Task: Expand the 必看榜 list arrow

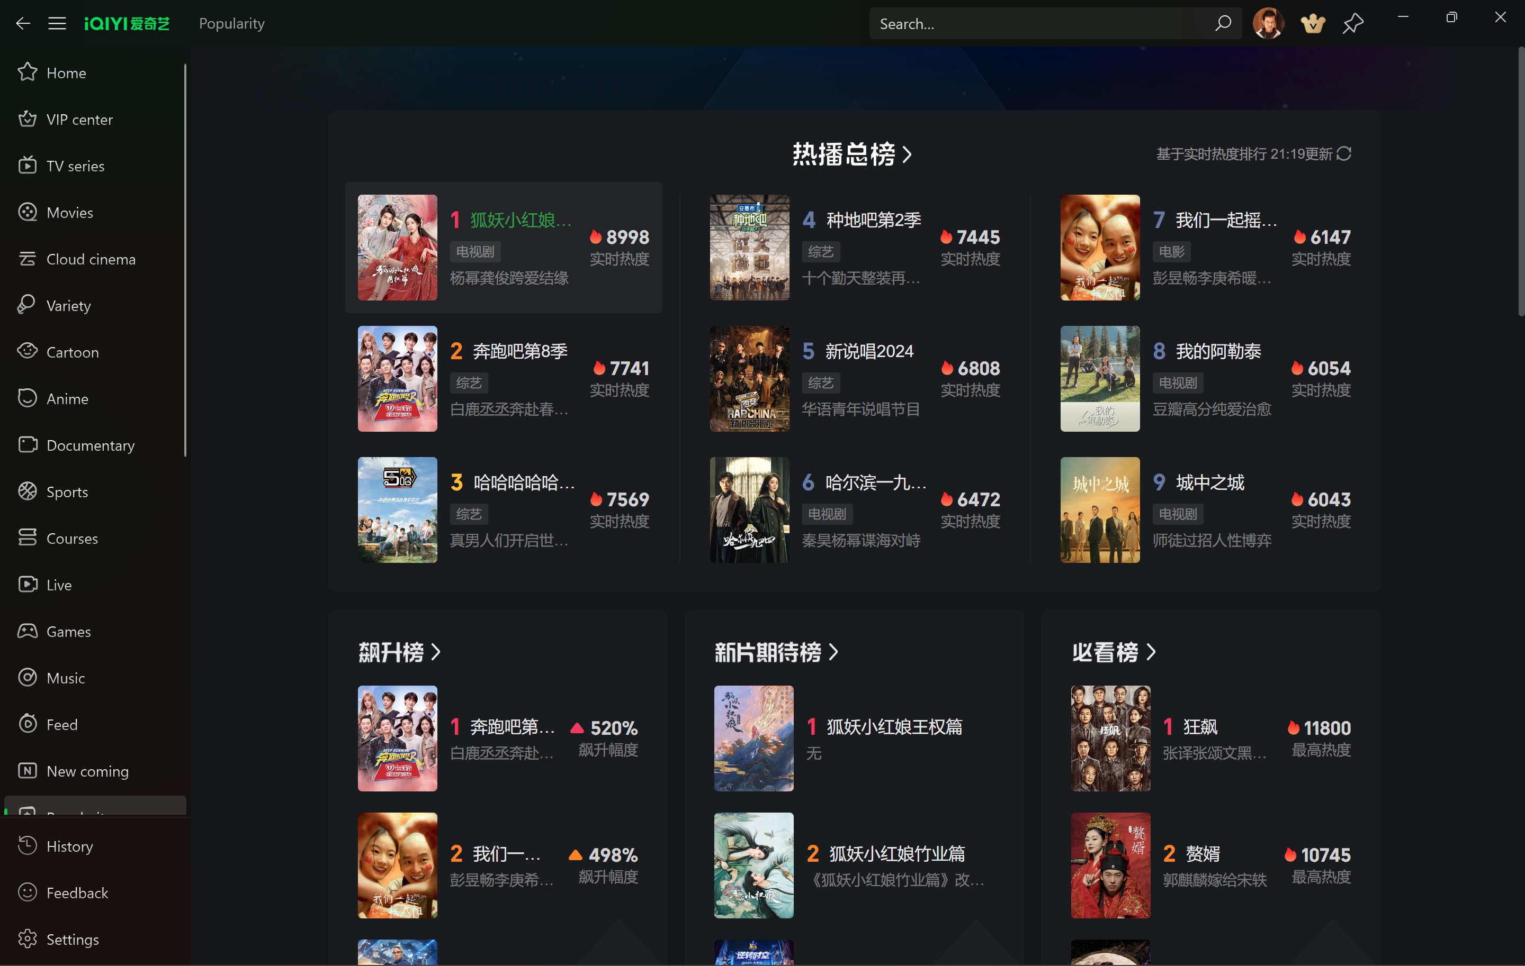Action: pos(1151,652)
